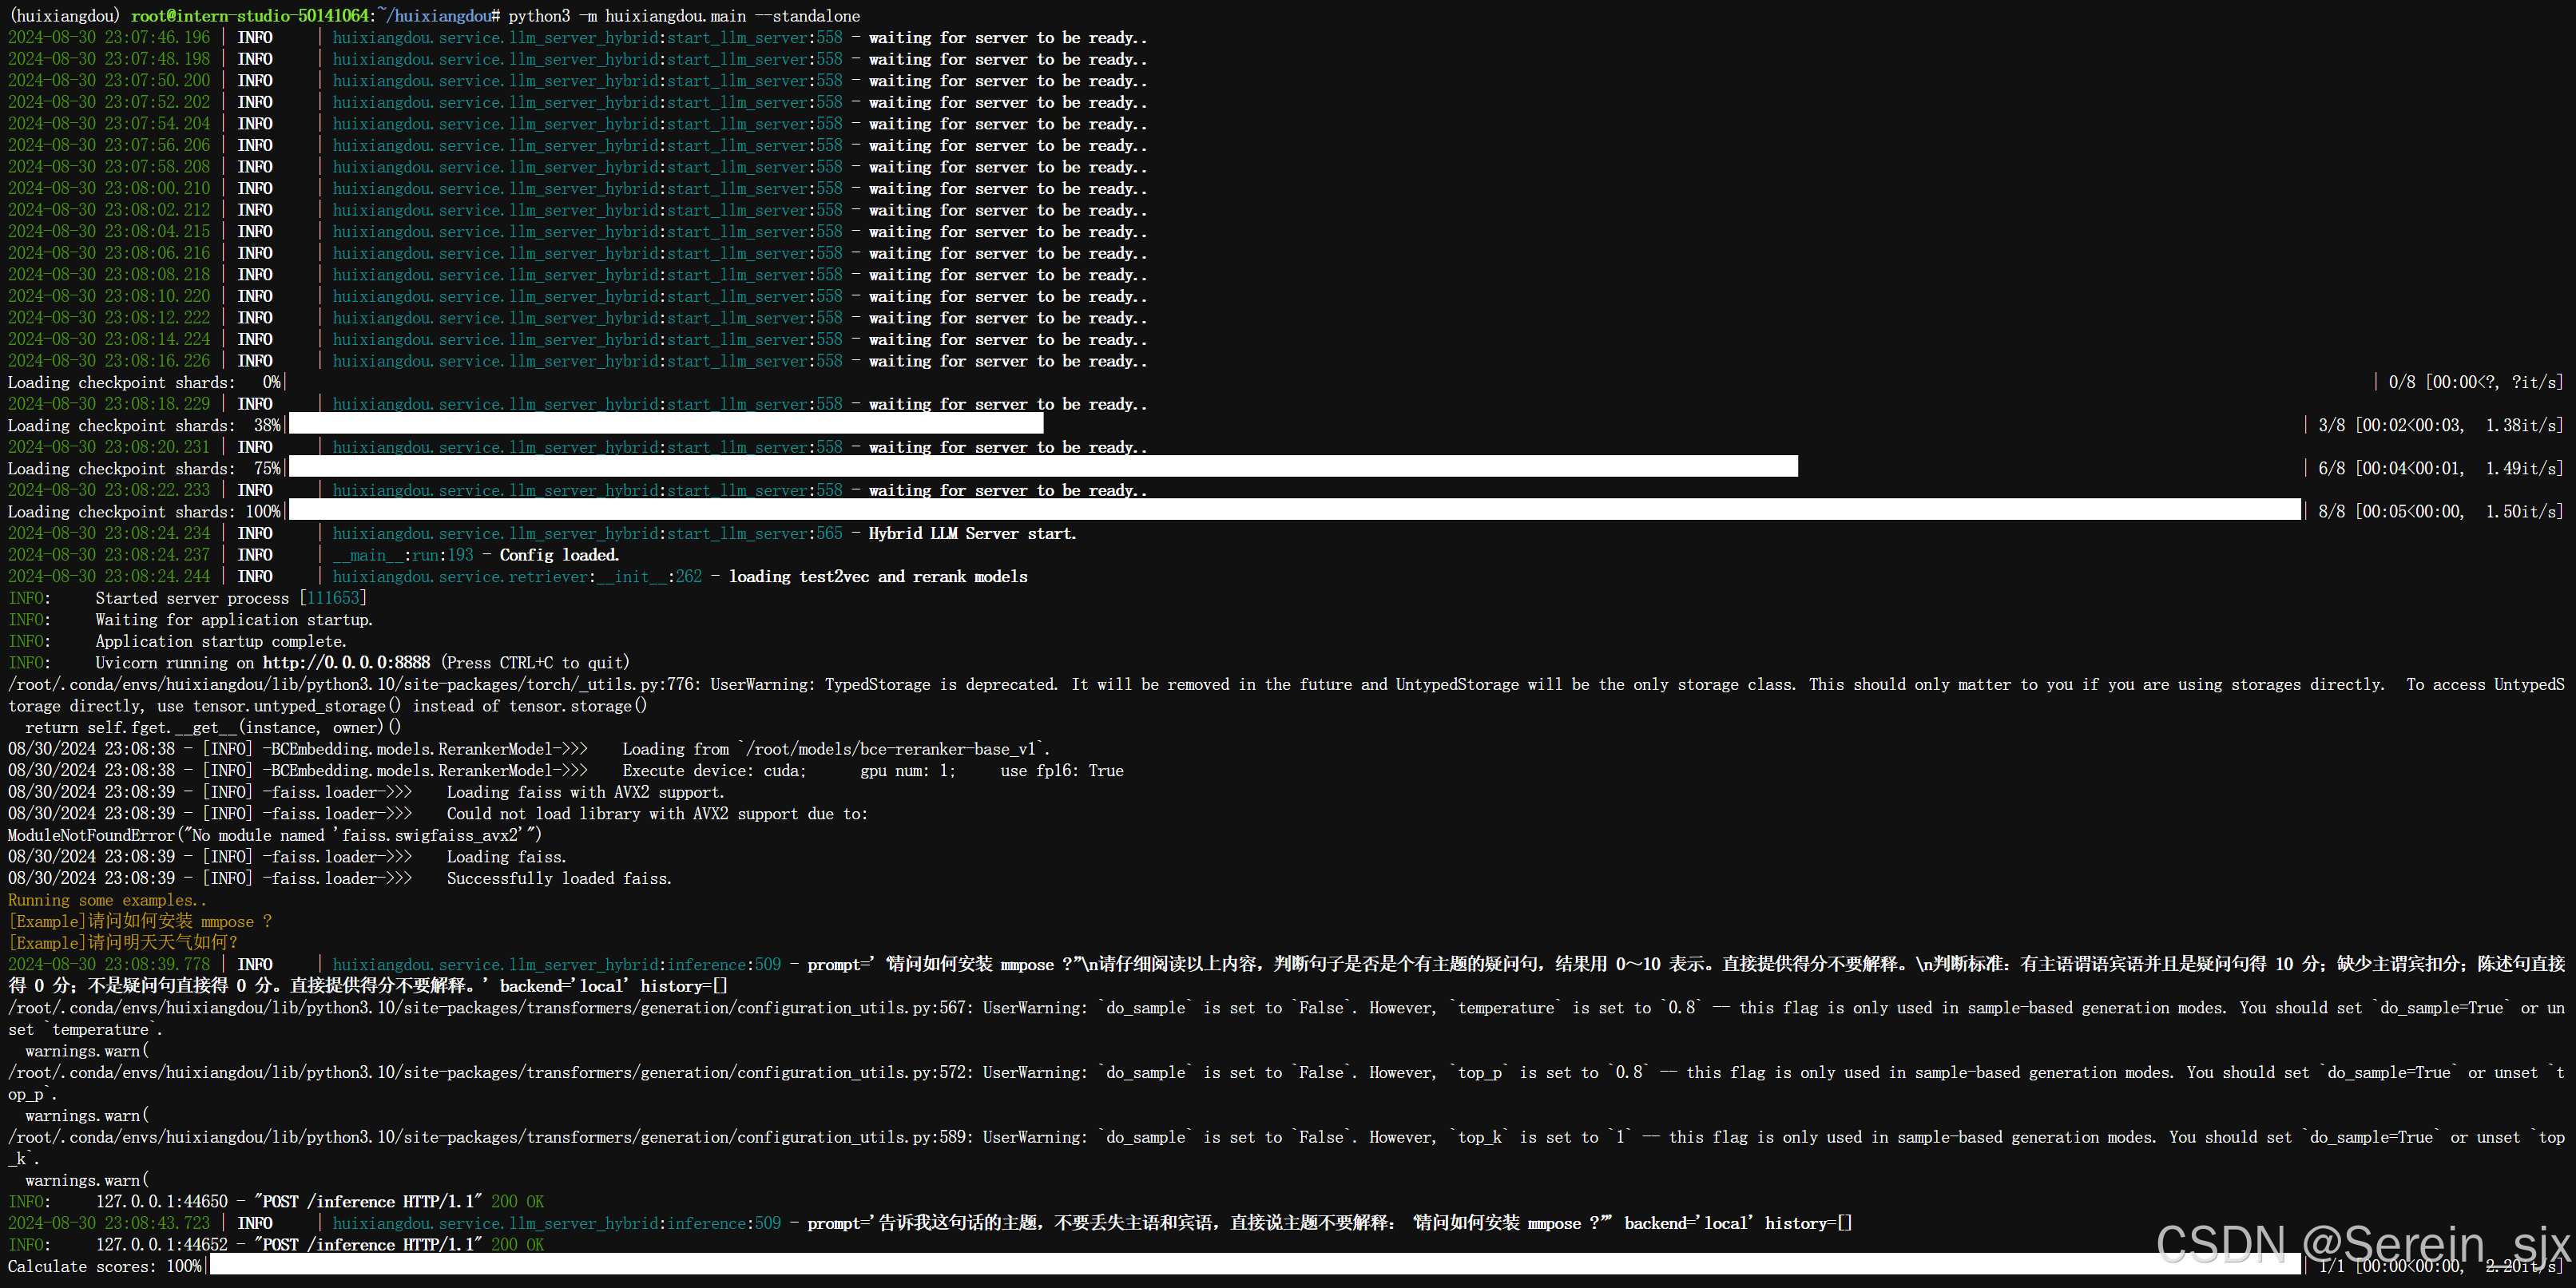Click 'loading test2vec and rerank models' message
Viewport: 2576px width, 1288px height.
coord(877,577)
